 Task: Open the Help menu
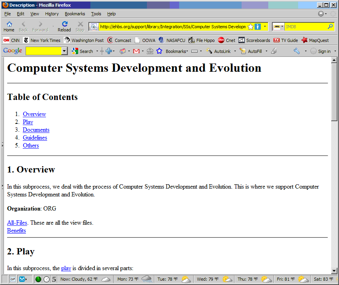point(111,14)
